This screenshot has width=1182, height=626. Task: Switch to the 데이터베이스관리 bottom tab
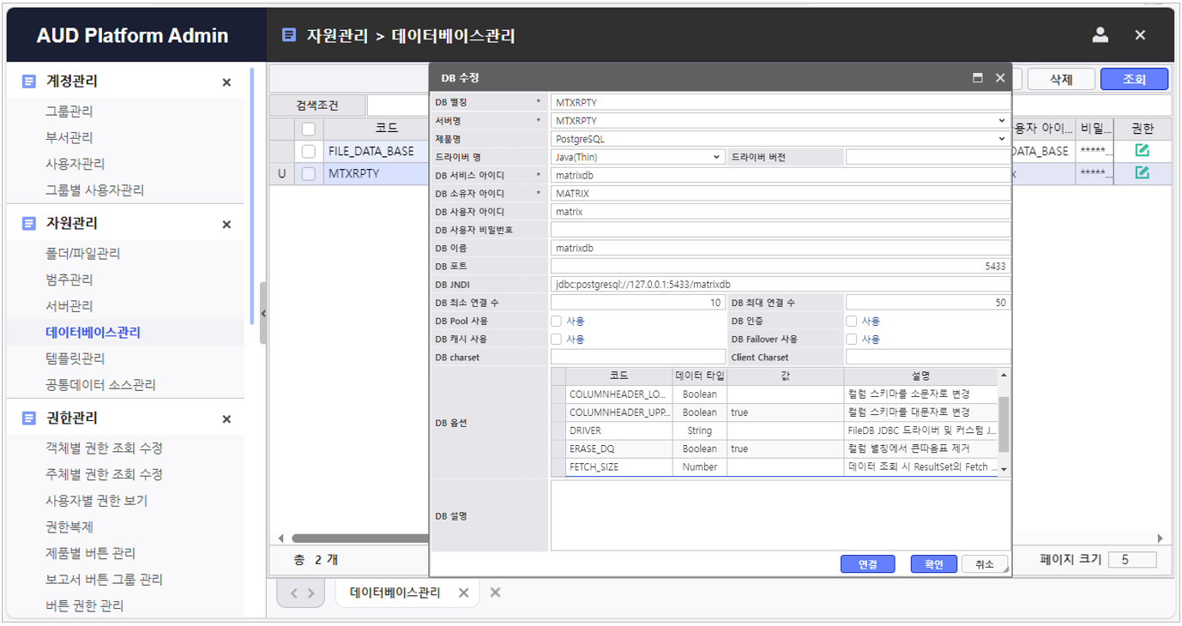[395, 593]
